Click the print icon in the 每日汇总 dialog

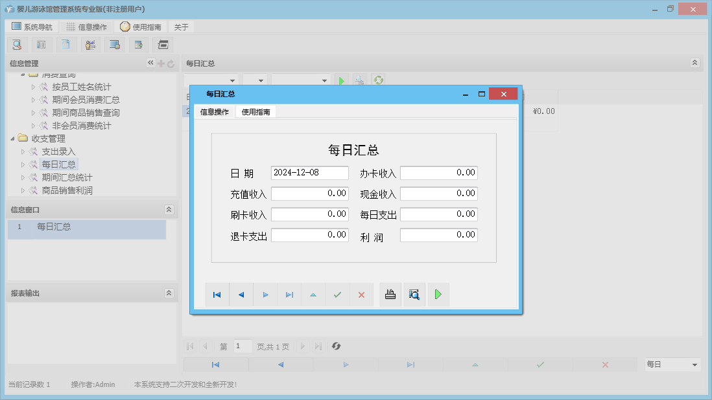coord(390,294)
